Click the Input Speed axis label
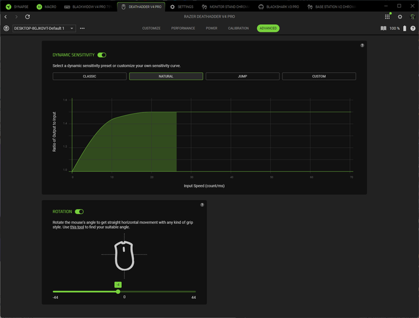The width and height of the screenshot is (419, 318). (204, 186)
